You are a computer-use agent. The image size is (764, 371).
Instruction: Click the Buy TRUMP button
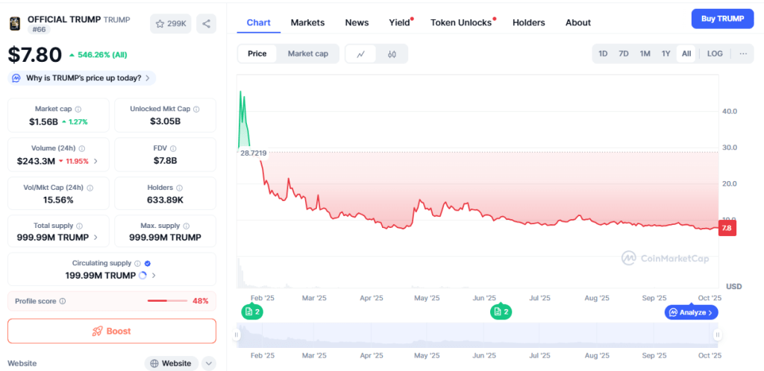point(722,19)
